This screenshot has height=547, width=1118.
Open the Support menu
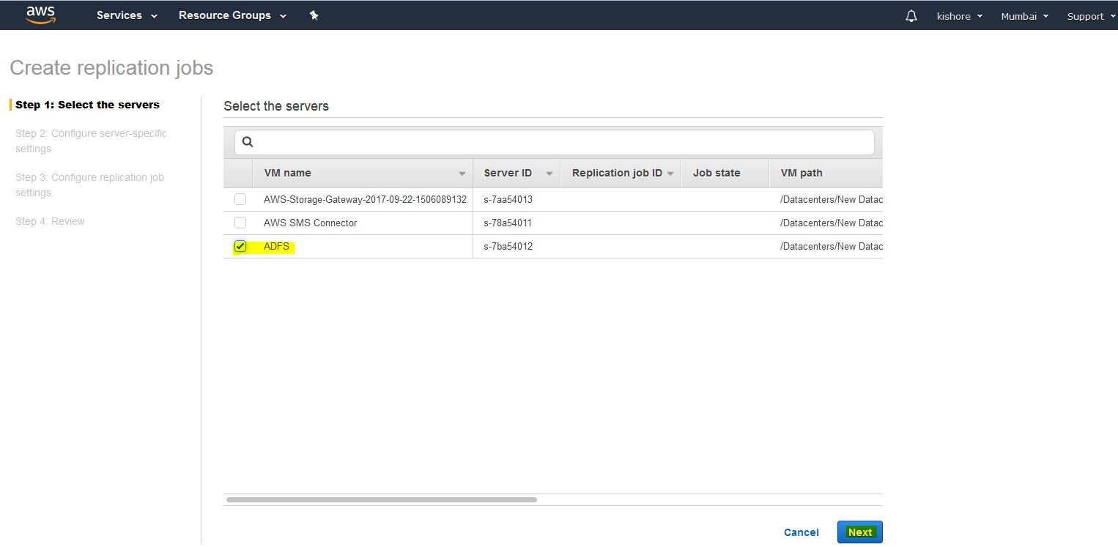(1090, 16)
